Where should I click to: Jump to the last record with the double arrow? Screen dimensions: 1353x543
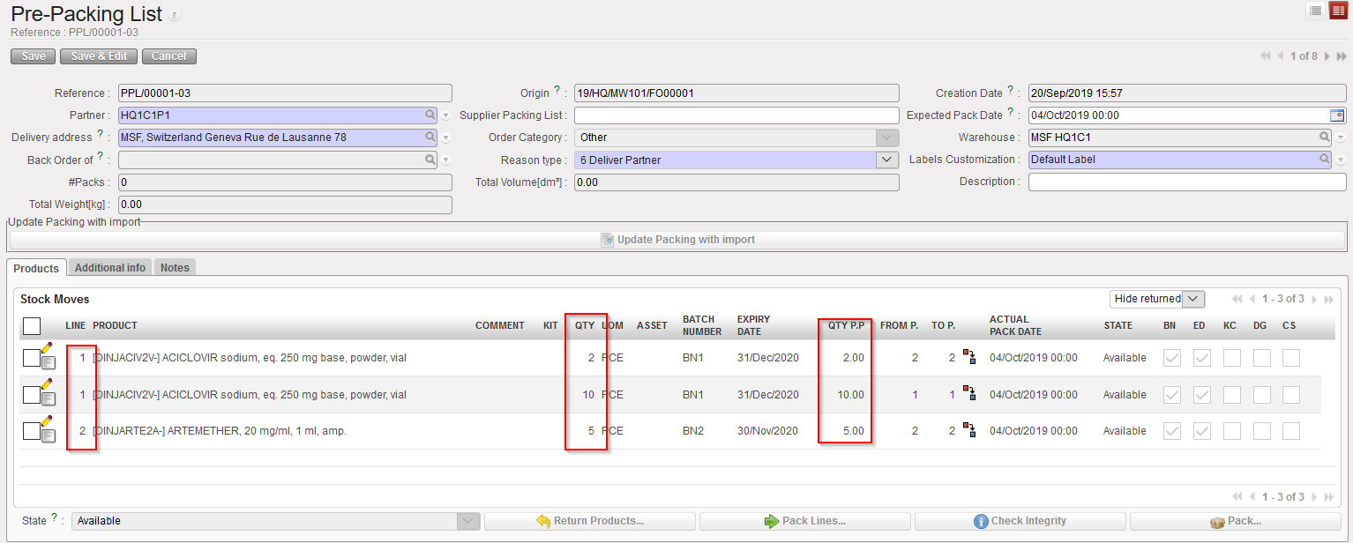[1341, 56]
